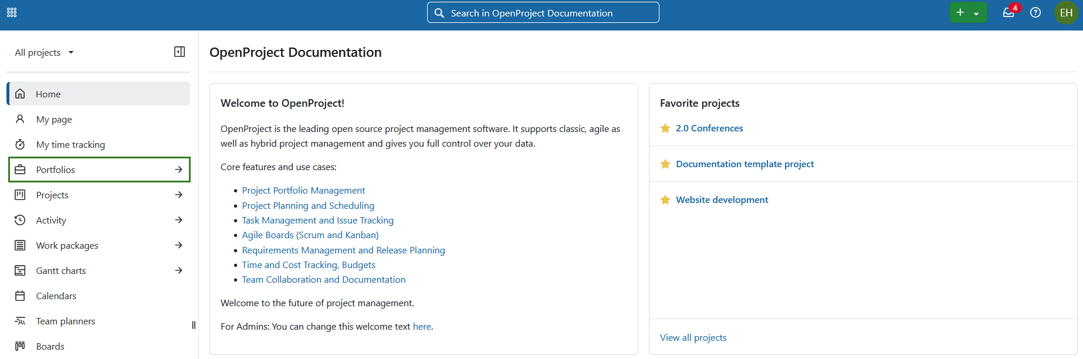This screenshot has width=1083, height=359.
Task: Click the Portfolios briefcase icon
Action: [x=20, y=170]
